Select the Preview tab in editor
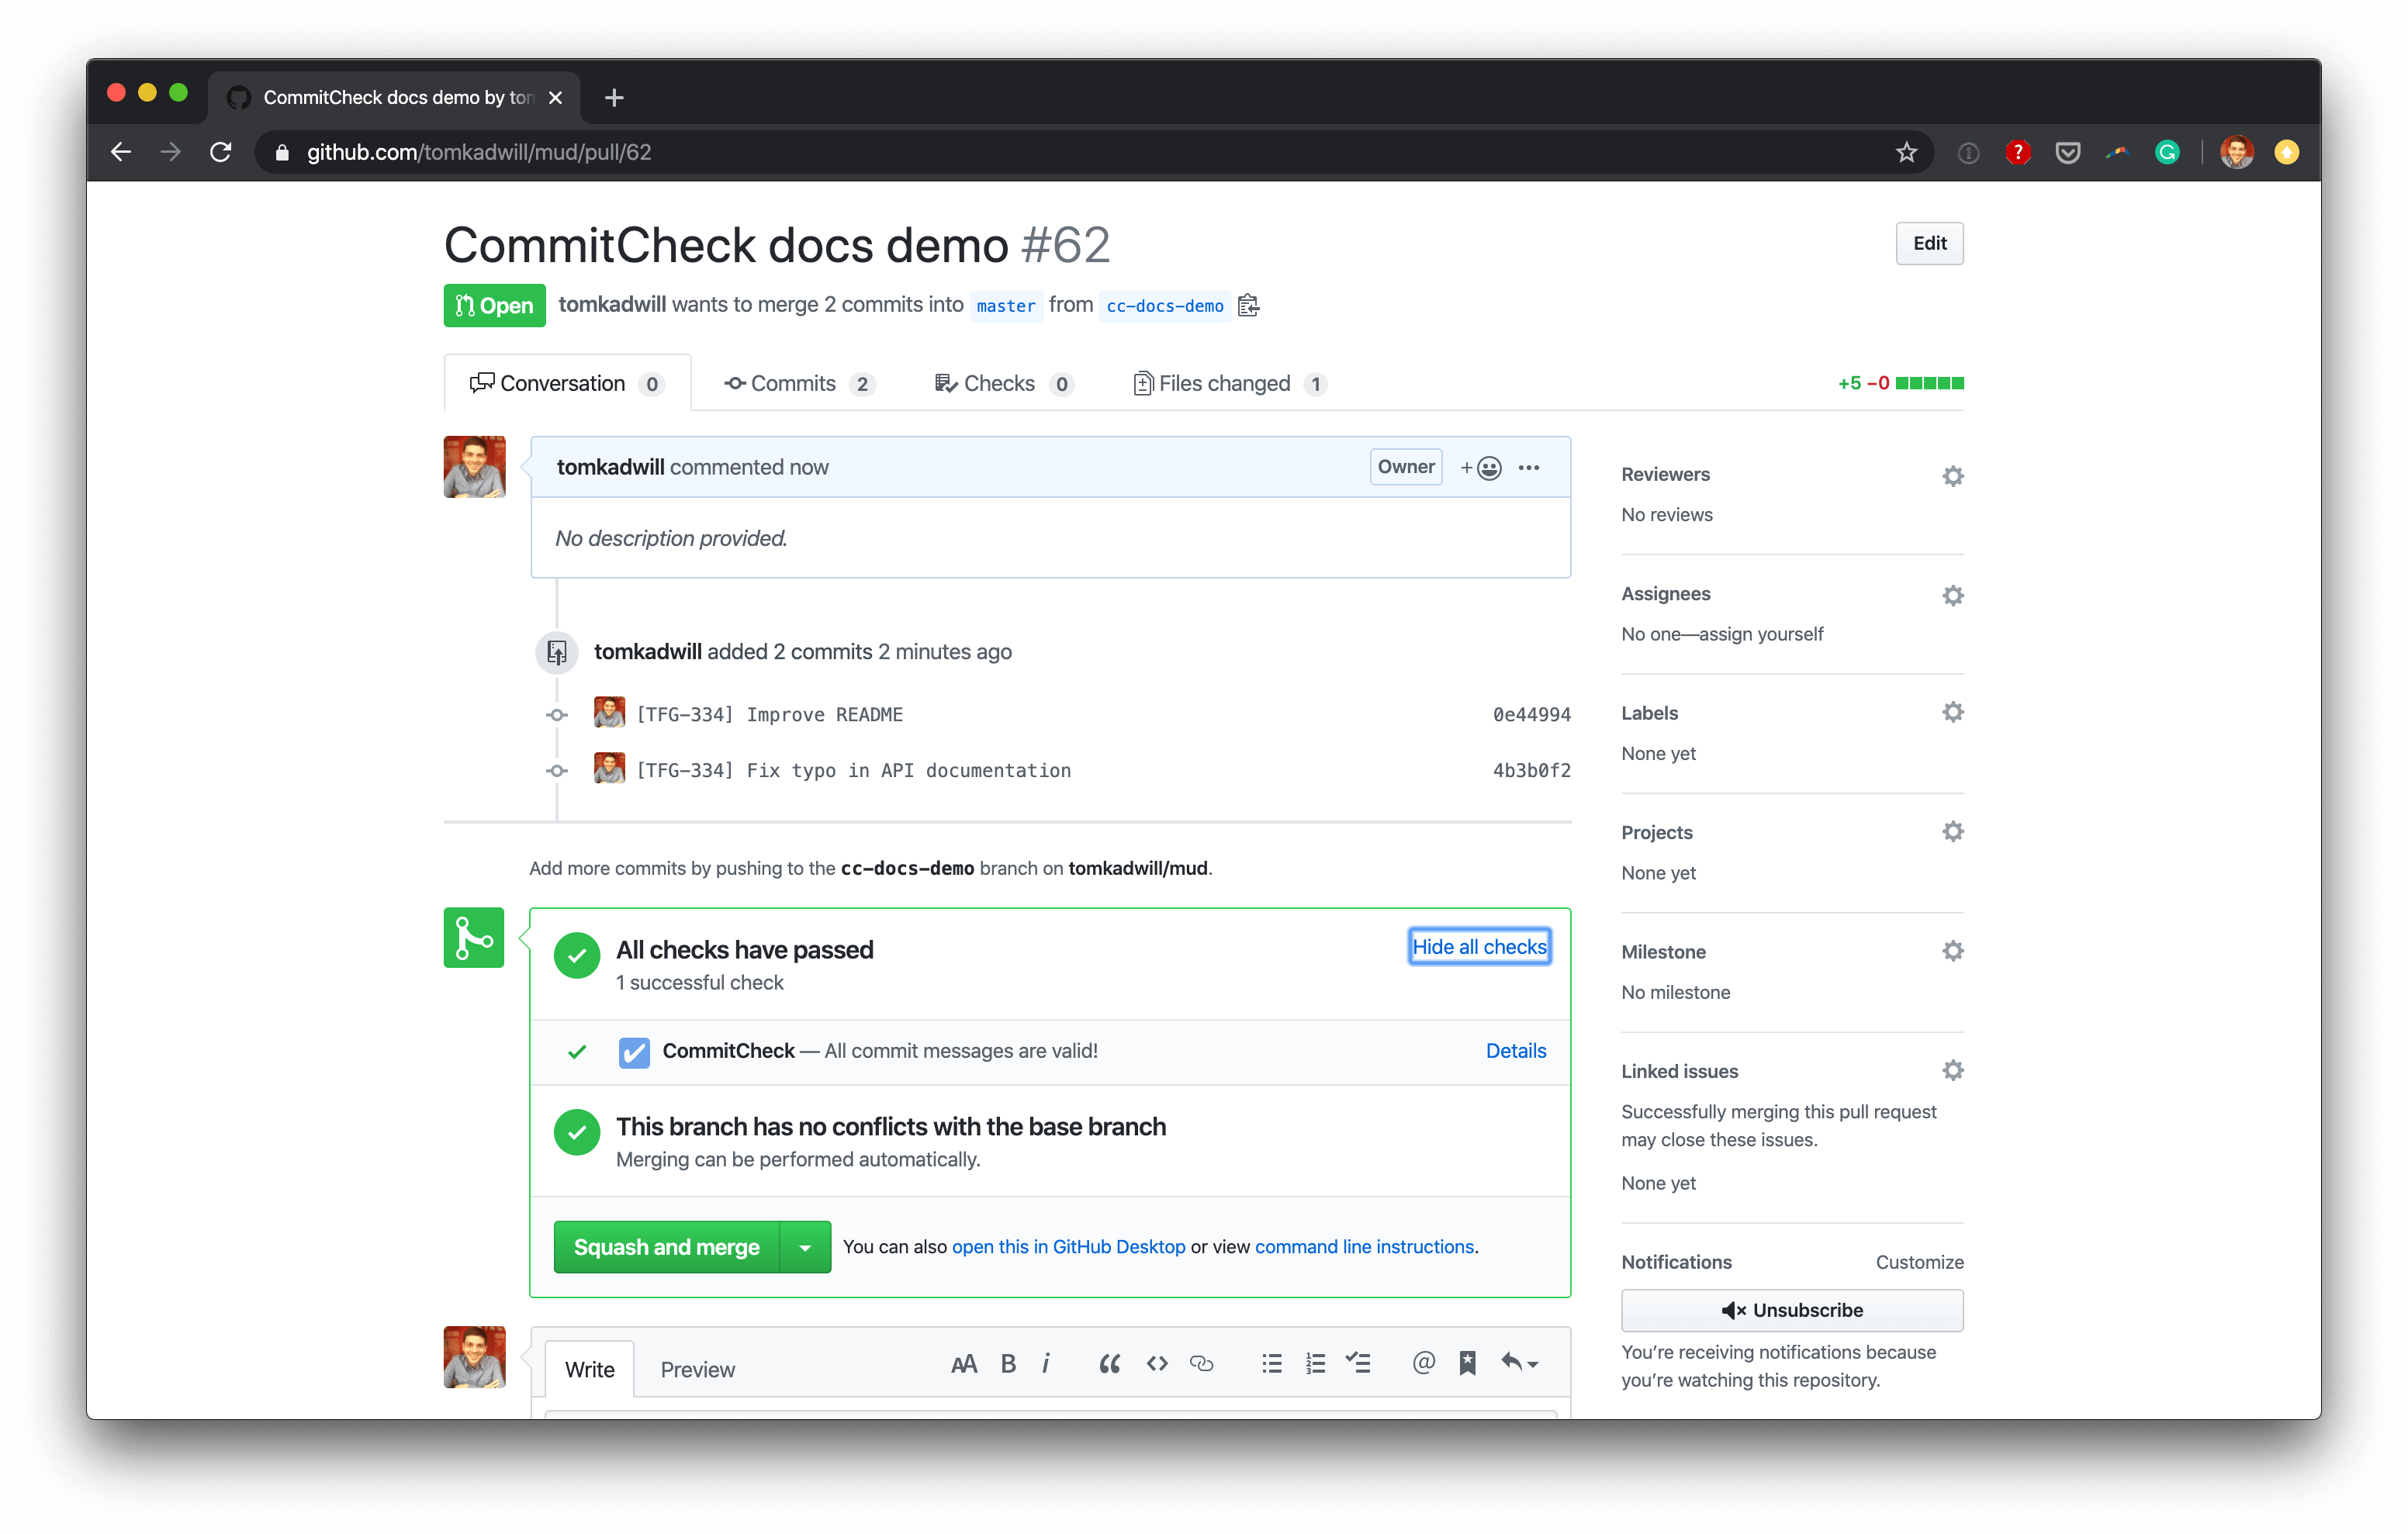The image size is (2408, 1534). coord(697,1369)
